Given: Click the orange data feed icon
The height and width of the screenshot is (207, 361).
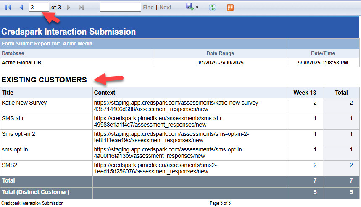Looking at the screenshot, I should pyautogui.click(x=230, y=8).
